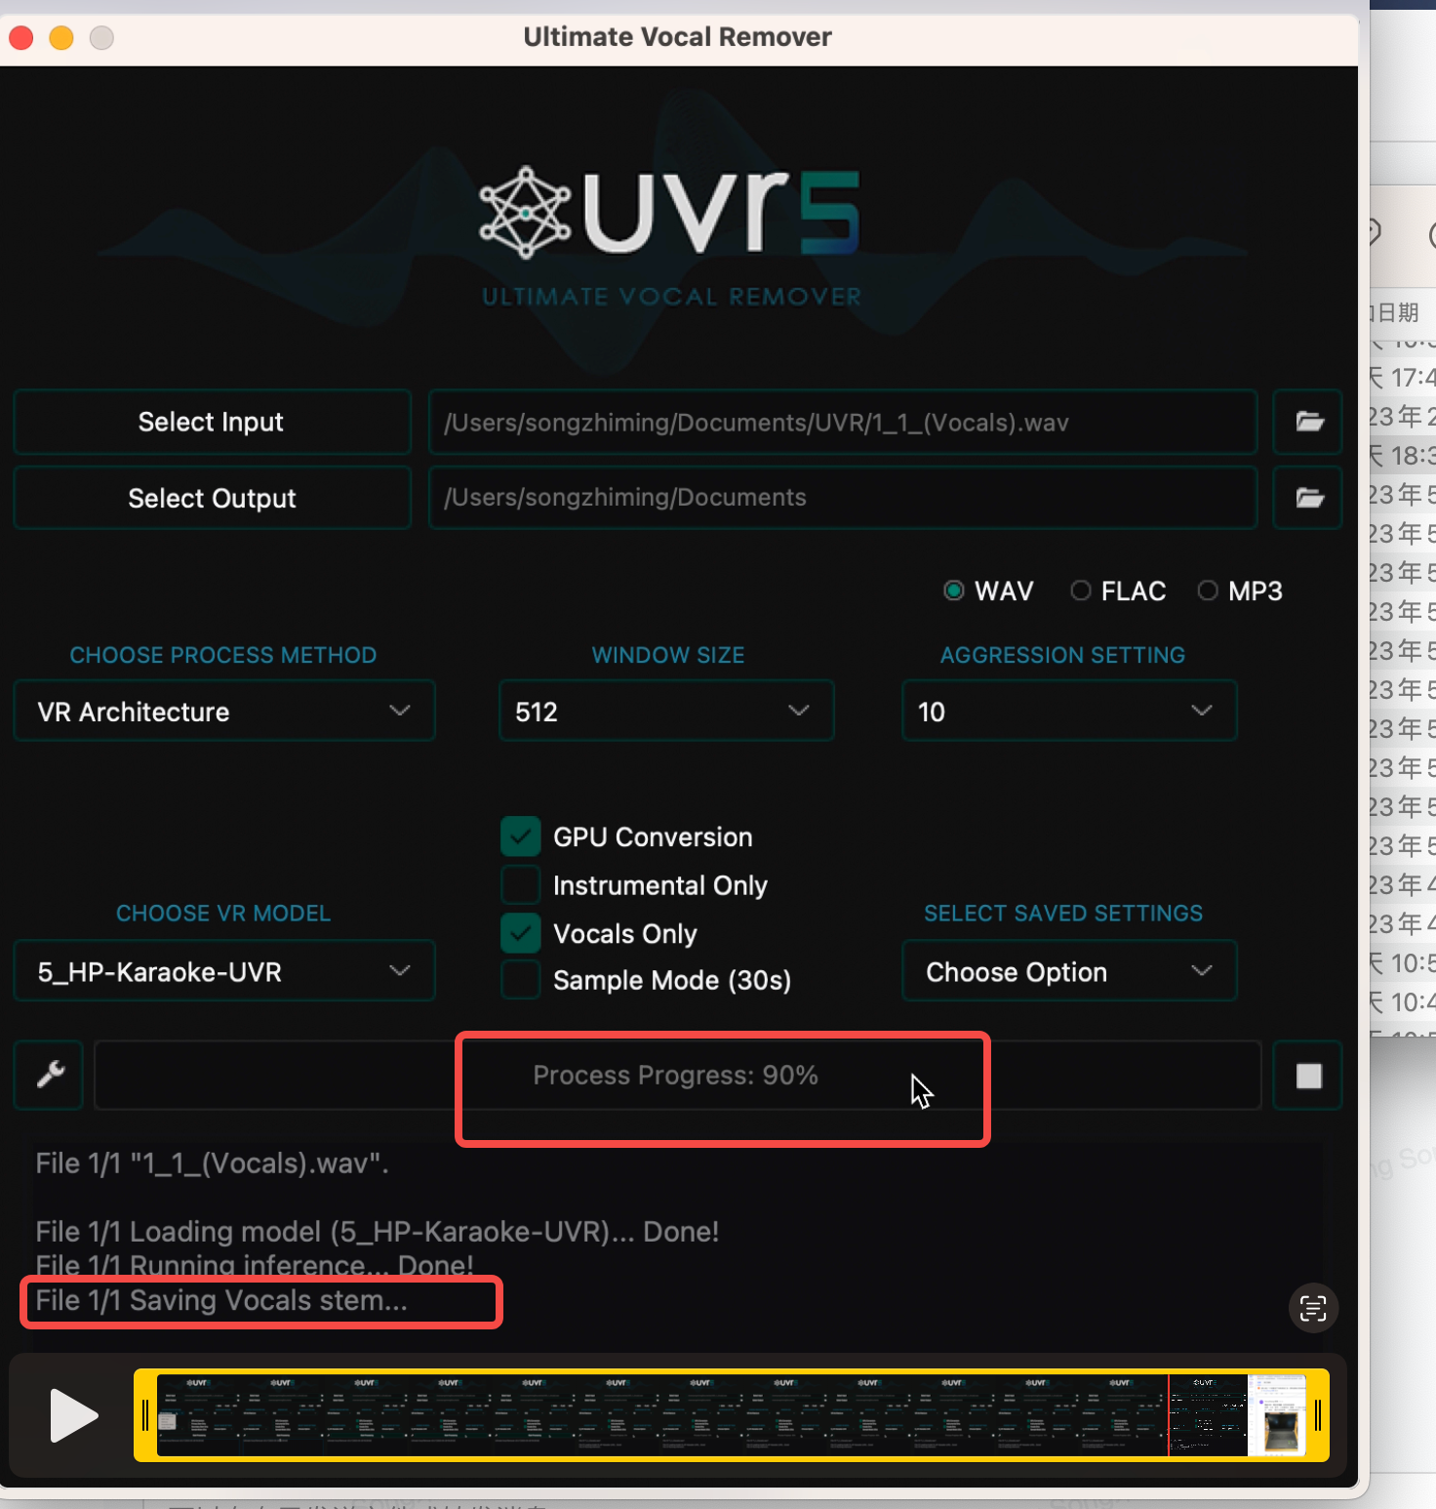The height and width of the screenshot is (1509, 1436).
Task: Expand the Window Size 512 dropdown
Action: tap(666, 711)
